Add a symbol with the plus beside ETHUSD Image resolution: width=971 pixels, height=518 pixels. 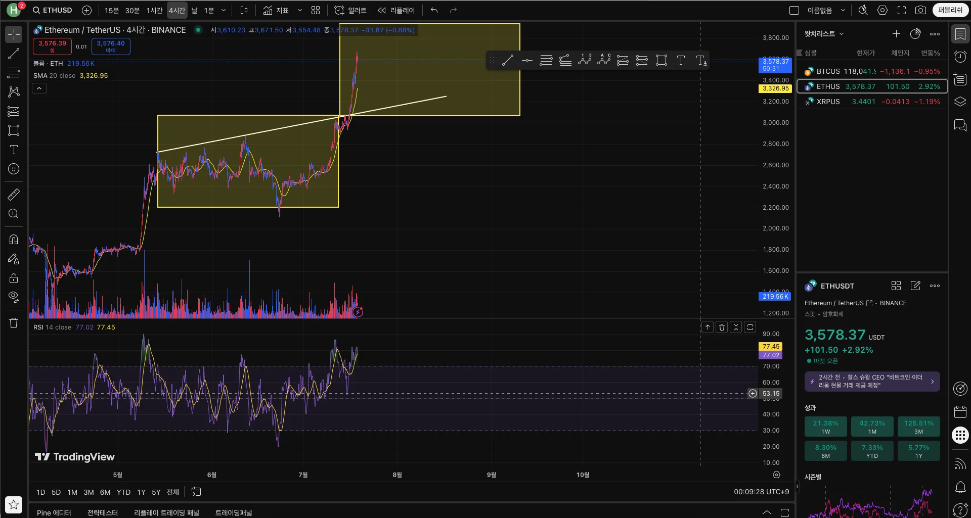[x=87, y=10]
